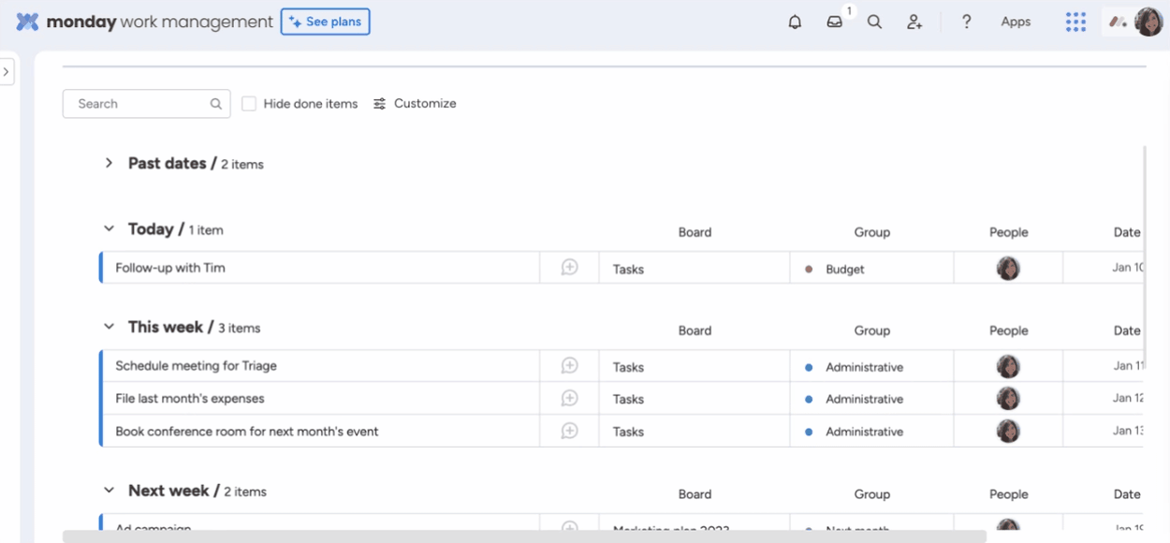Open the help question mark
This screenshot has width=1170, height=543.
click(x=967, y=22)
